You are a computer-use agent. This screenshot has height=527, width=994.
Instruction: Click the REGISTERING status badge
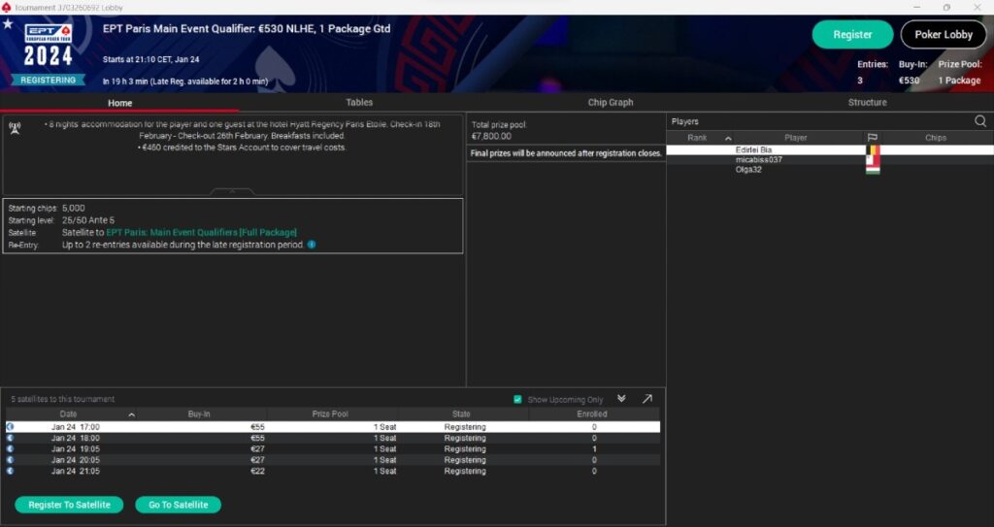(x=49, y=81)
